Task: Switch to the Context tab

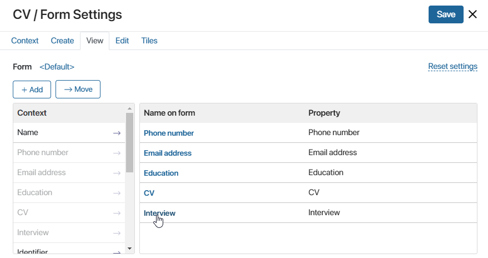Action: pyautogui.click(x=24, y=41)
